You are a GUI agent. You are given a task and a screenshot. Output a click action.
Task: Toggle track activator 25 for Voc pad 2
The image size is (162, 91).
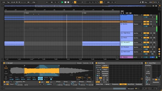coord(146,42)
